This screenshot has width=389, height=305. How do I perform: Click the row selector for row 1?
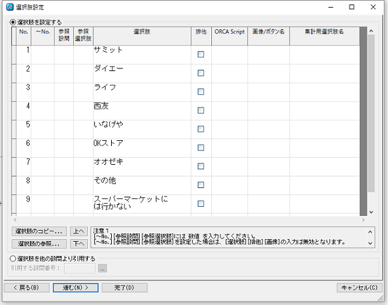click(14, 55)
